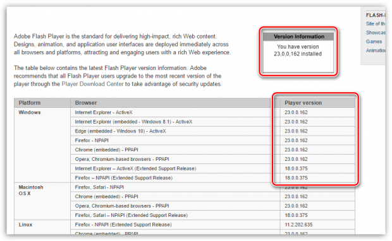Open the Showcase sidebar link
392x241 pixels.
(x=376, y=33)
